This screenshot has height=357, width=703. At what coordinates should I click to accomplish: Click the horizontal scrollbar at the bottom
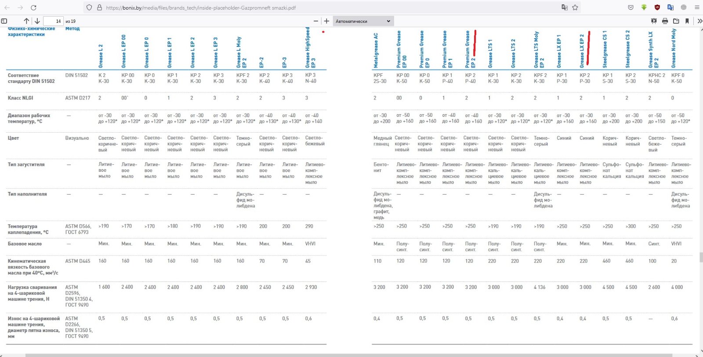(349, 355)
